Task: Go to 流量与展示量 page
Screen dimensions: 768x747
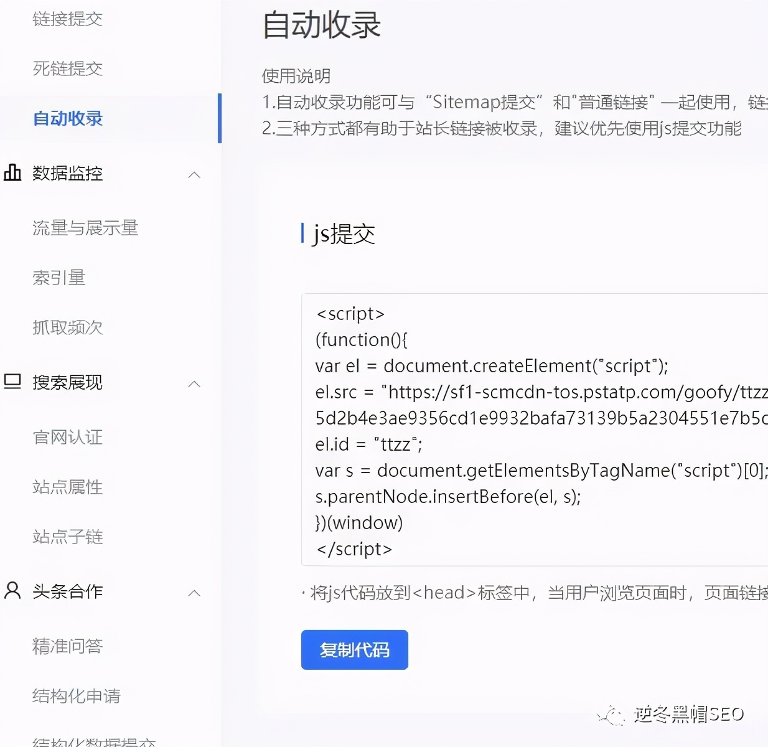Action: [x=85, y=228]
